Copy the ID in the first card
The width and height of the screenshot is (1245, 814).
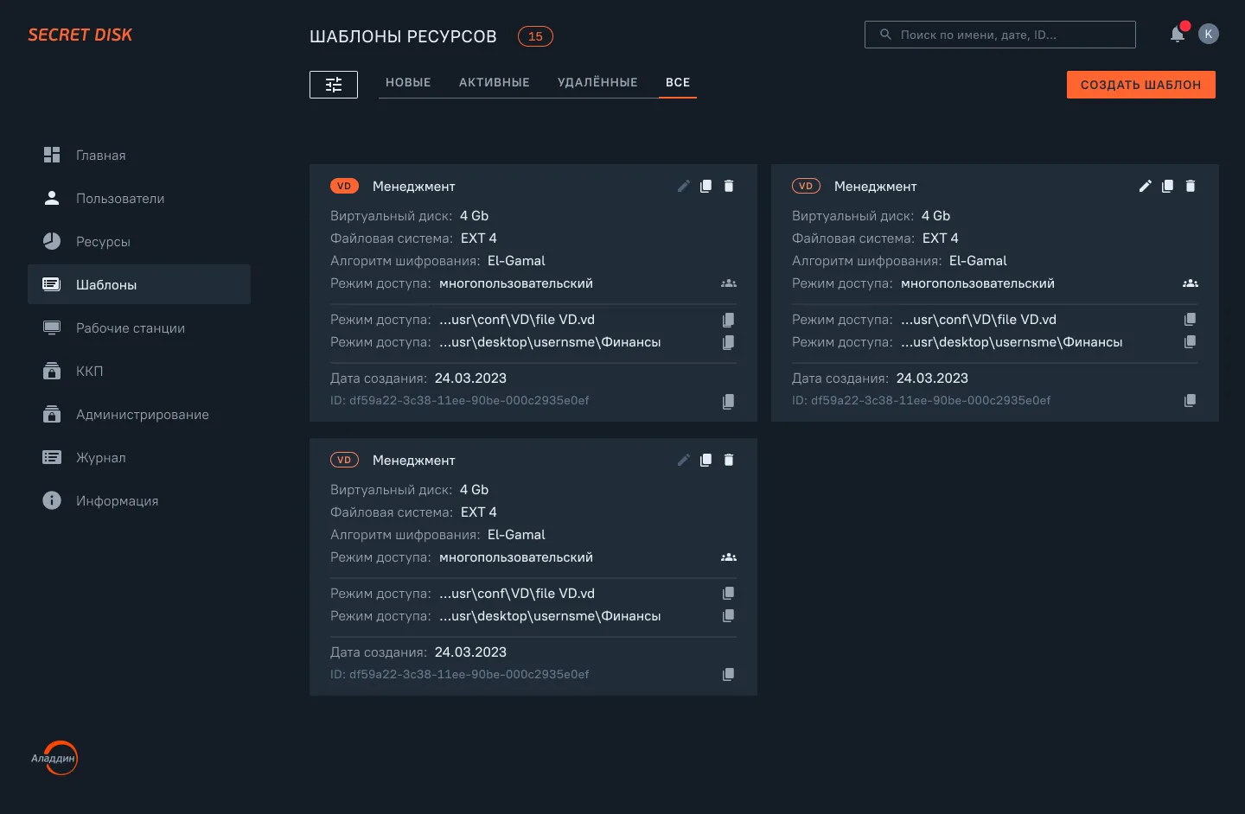728,401
